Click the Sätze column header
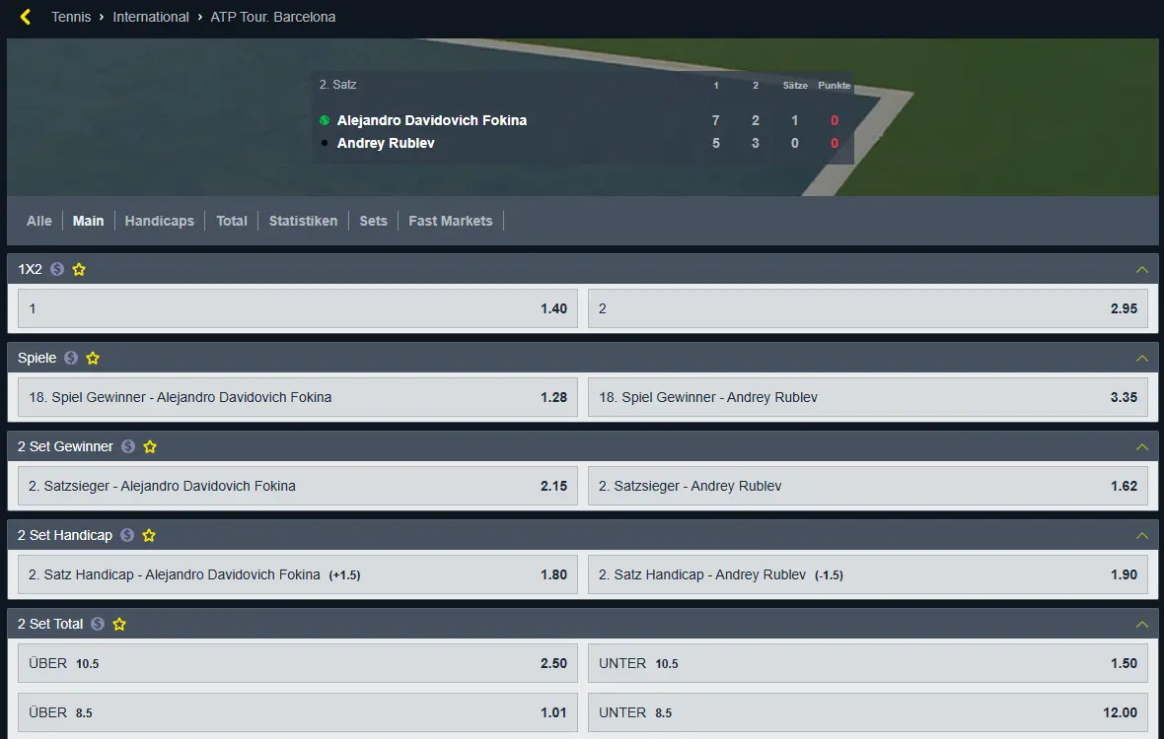Viewport: 1164px width, 739px height. pos(795,86)
